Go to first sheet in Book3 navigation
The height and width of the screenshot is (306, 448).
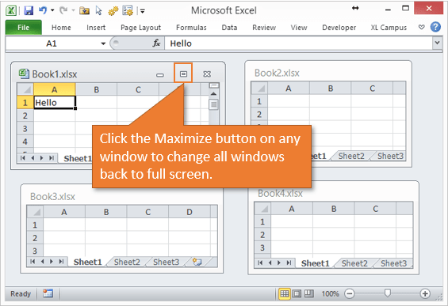pyautogui.click(x=33, y=261)
